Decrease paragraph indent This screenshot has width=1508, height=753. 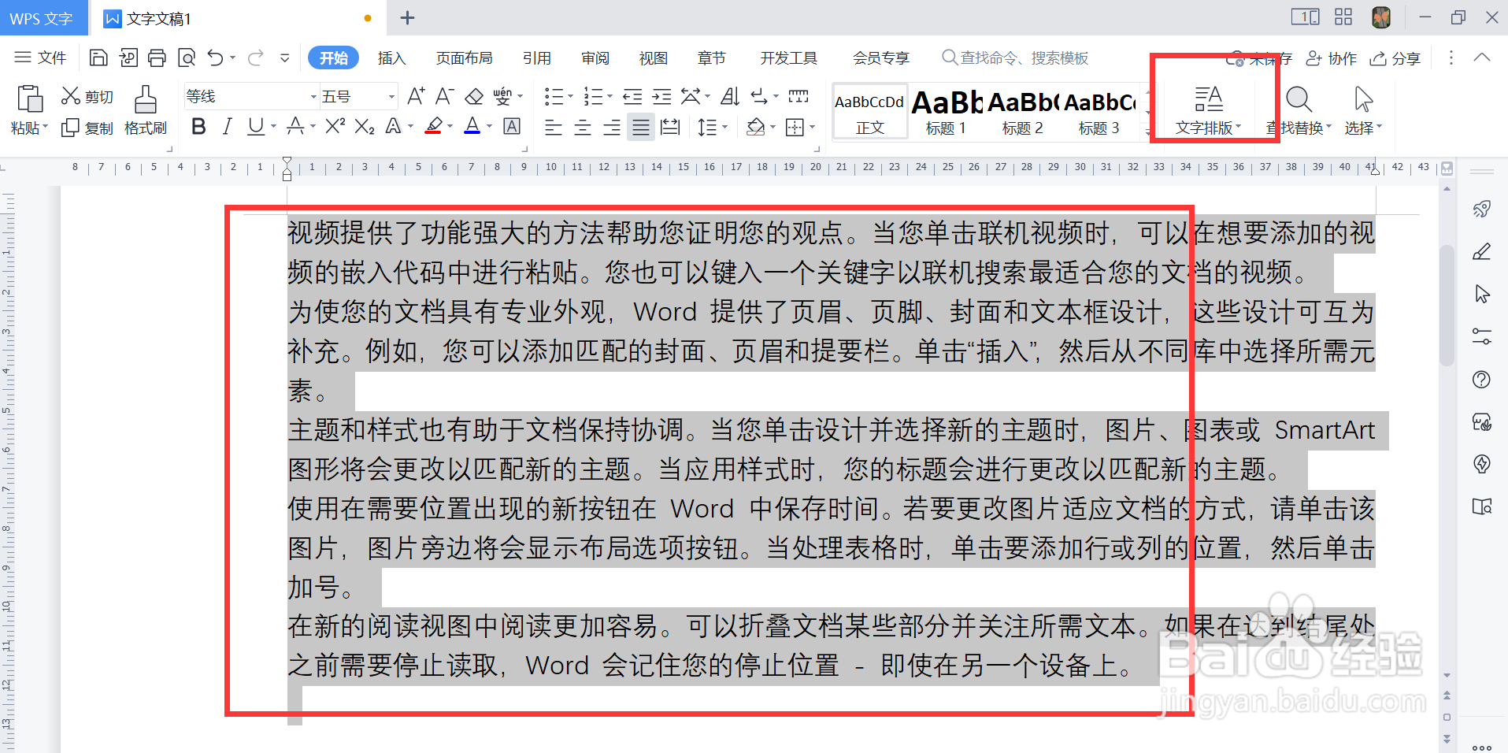click(632, 96)
